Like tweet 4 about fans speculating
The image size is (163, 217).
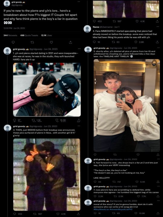click(x=136, y=42)
